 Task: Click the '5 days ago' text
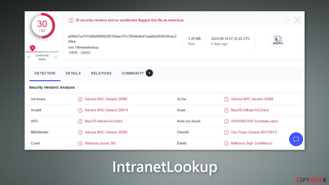pos(219,44)
